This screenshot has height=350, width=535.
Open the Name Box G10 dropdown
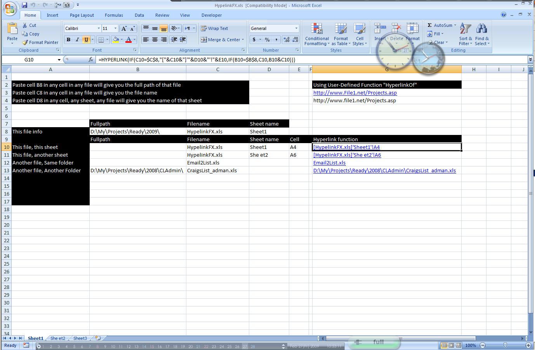click(x=59, y=60)
